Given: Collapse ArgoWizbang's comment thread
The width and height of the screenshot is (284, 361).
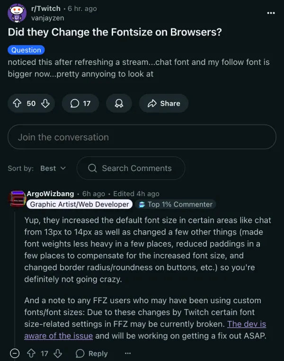Looking at the screenshot, I should pos(15,353).
